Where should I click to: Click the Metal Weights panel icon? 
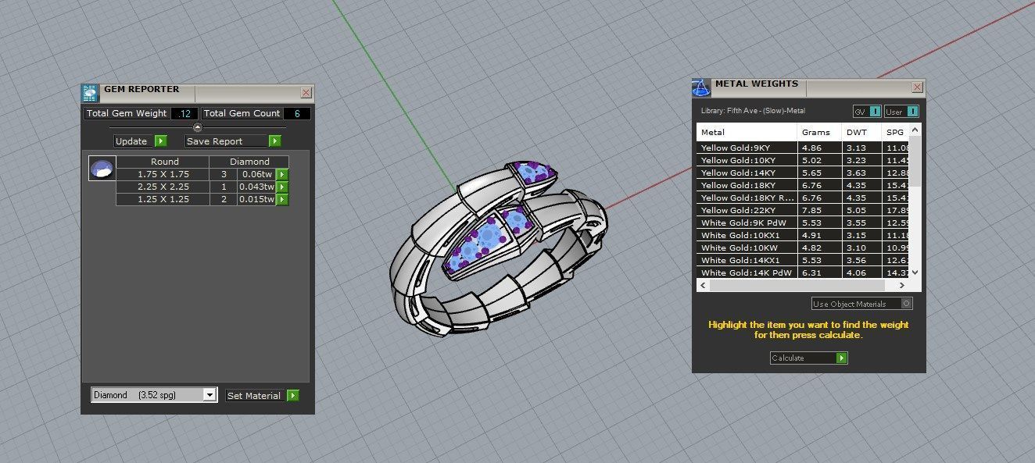click(702, 87)
